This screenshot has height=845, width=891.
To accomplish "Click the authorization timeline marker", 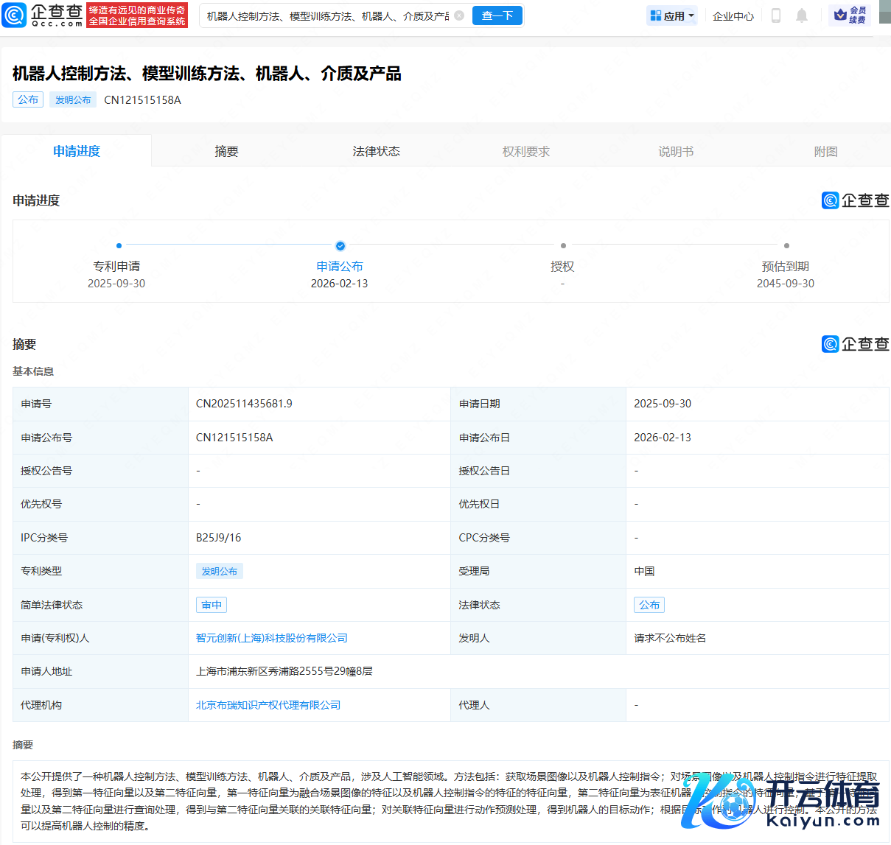I will pos(563,246).
